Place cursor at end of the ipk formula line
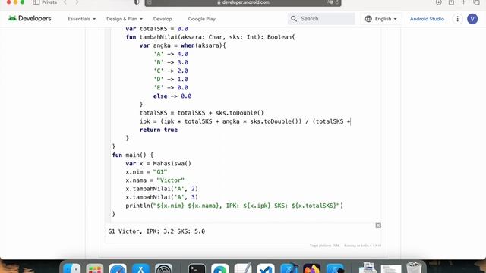Image resolution: width=486 pixels, height=273 pixels. point(351,121)
